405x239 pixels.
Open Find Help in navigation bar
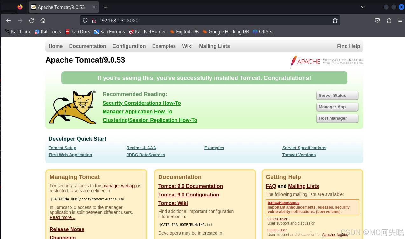click(x=348, y=46)
